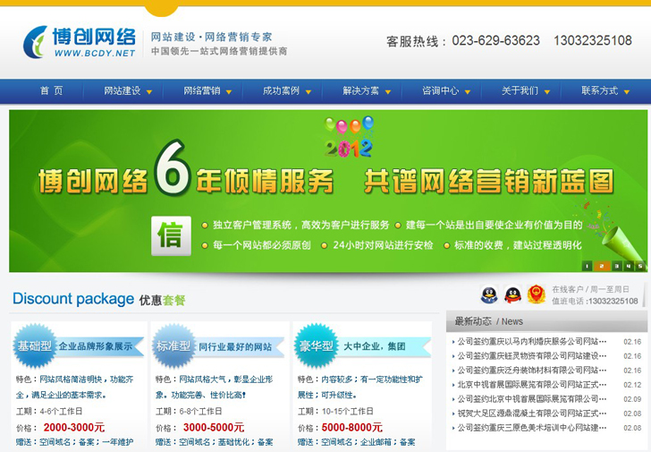This screenshot has width=651, height=452.
Task: Open chat with the blue-suited QQ penguin
Action: click(489, 294)
